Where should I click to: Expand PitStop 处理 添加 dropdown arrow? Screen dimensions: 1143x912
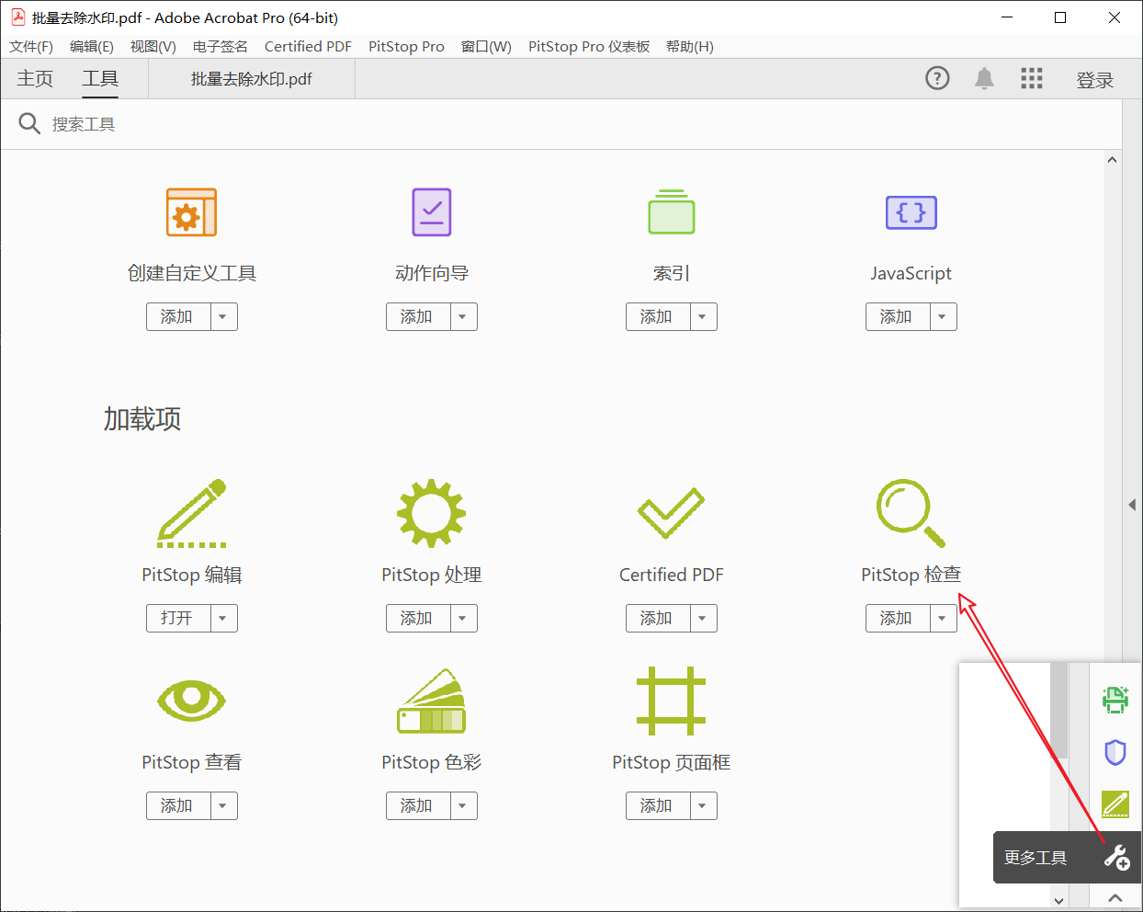point(463,618)
